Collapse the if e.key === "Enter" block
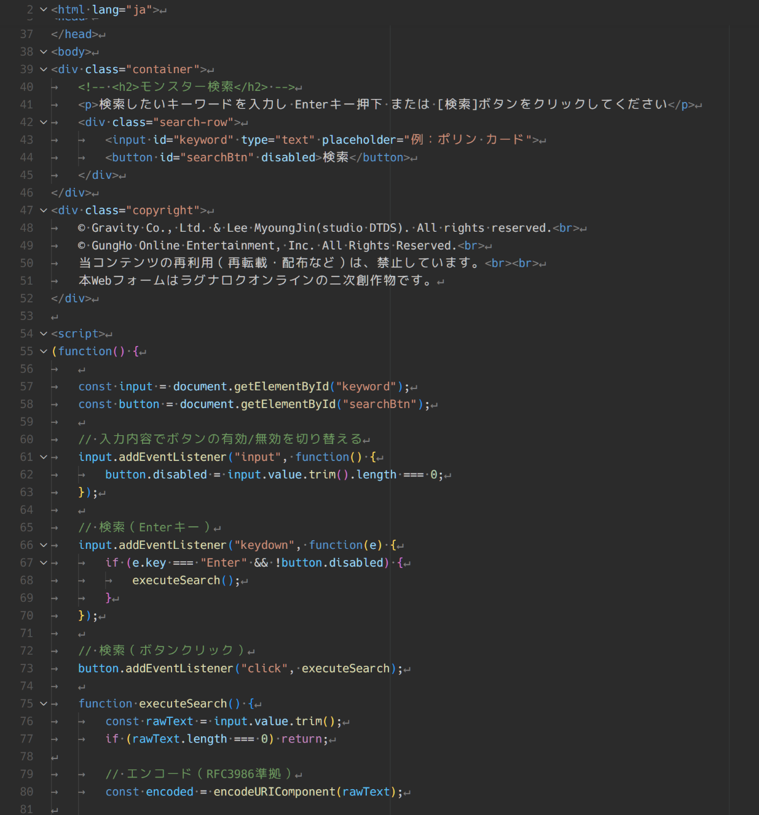Screen dimensions: 759x815 pyautogui.click(x=44, y=563)
